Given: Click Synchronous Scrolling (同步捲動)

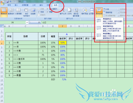Looking at the screenshot, I should pyautogui.click(x=122, y=13).
